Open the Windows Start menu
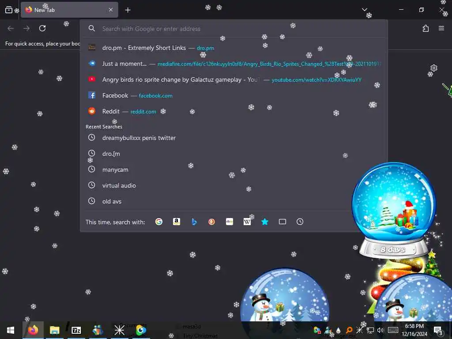This screenshot has width=452, height=339. point(11,330)
